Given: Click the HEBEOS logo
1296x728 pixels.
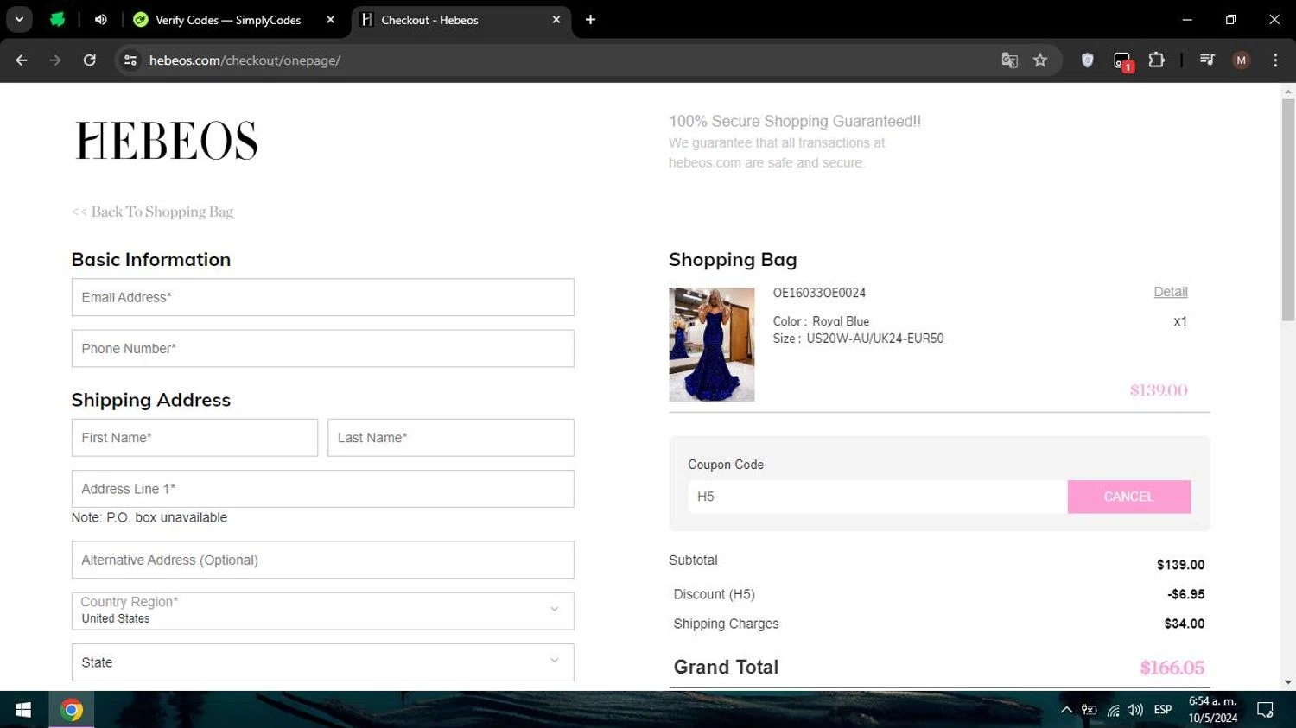Looking at the screenshot, I should (167, 141).
